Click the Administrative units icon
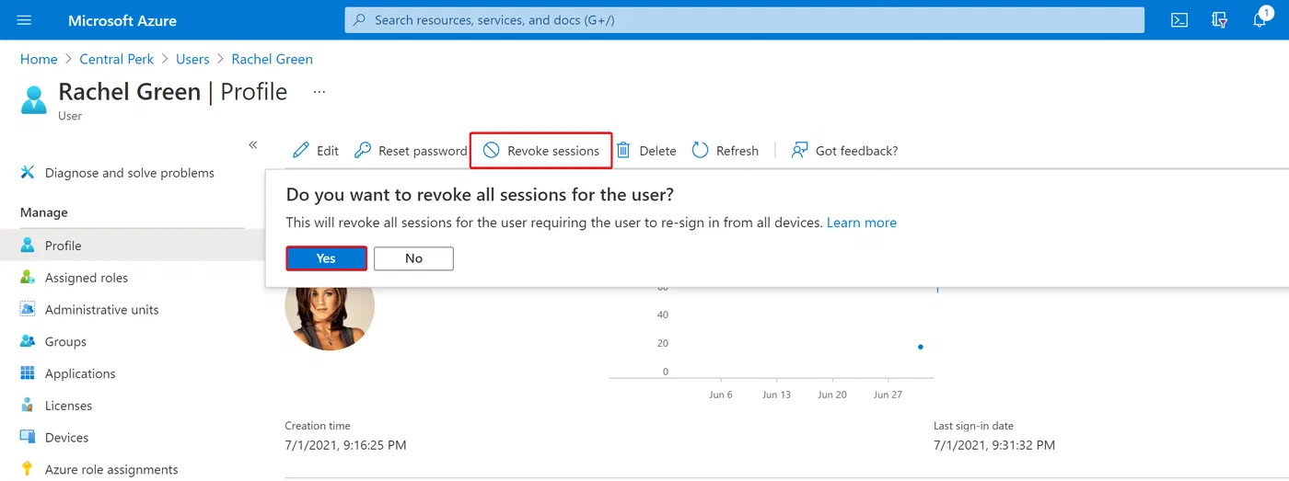1289x481 pixels. (28, 310)
